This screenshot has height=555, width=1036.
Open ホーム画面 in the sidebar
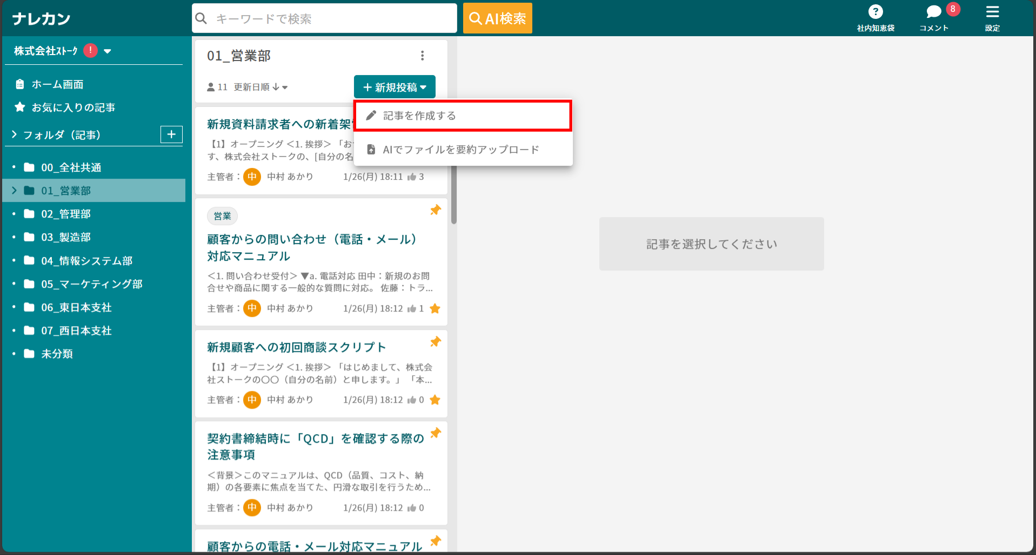[57, 84]
